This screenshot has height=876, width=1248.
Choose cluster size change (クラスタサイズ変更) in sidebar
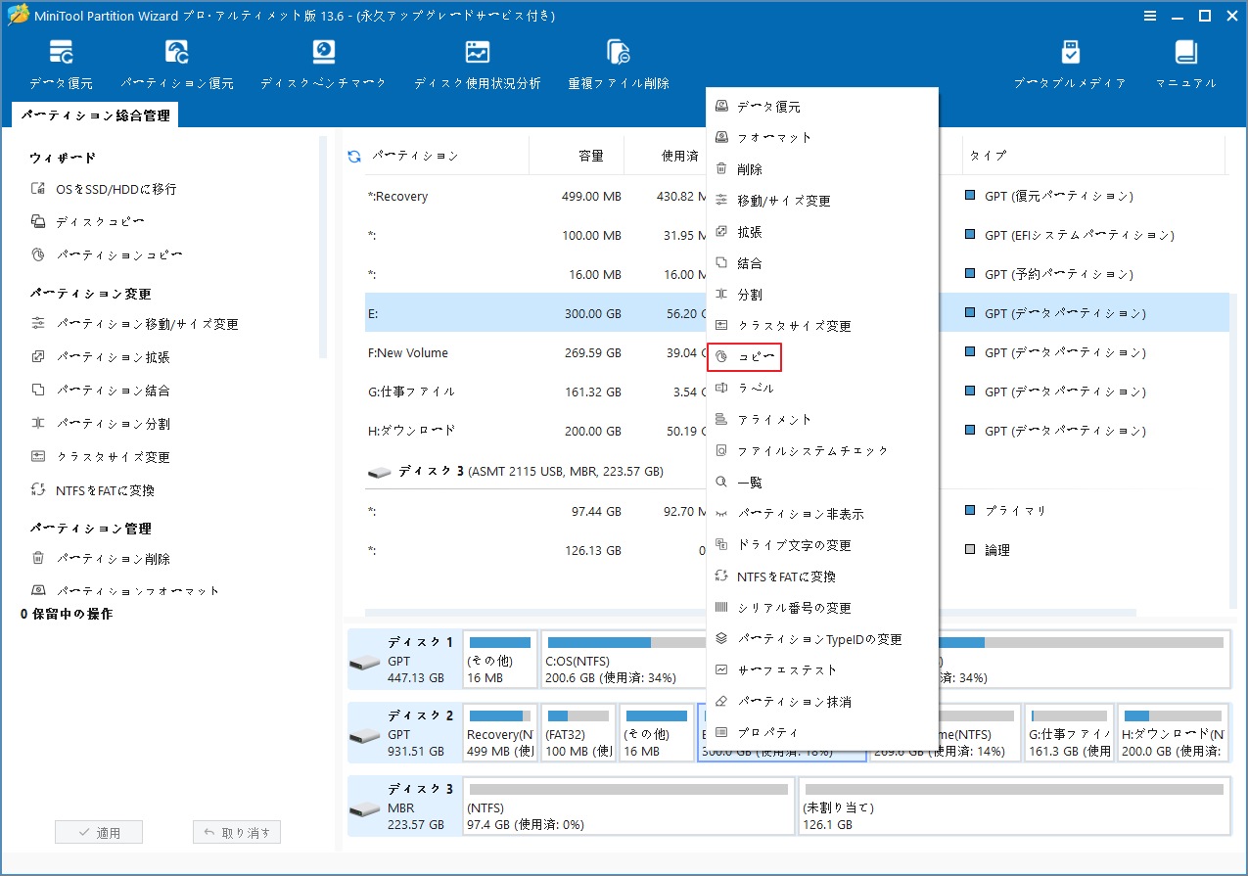click(100, 457)
